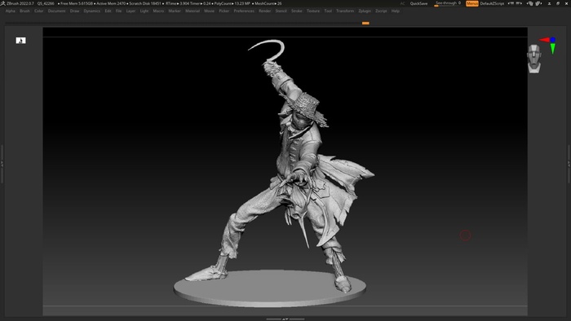Open the Zplugin menu
The height and width of the screenshot is (321, 571).
tap(365, 11)
